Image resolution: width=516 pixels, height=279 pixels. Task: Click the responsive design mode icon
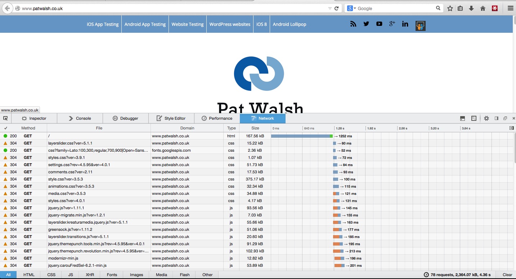pyautogui.click(x=474, y=118)
